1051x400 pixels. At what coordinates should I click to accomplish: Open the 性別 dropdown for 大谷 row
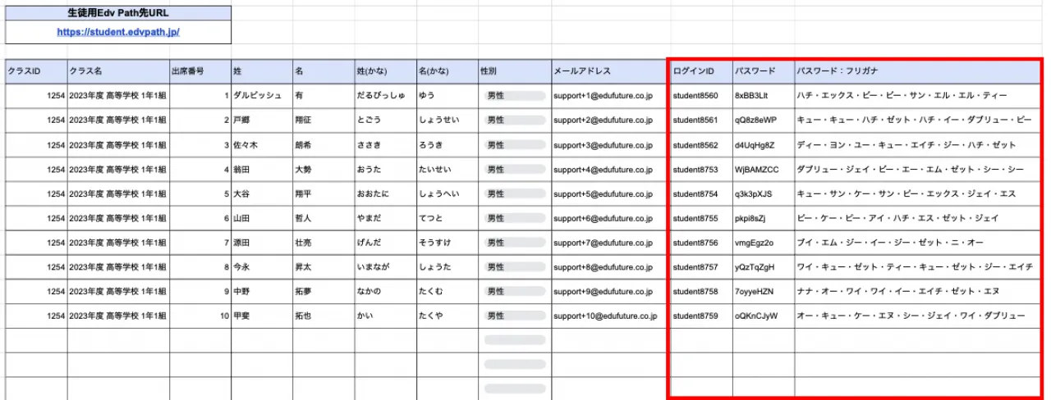515,194
